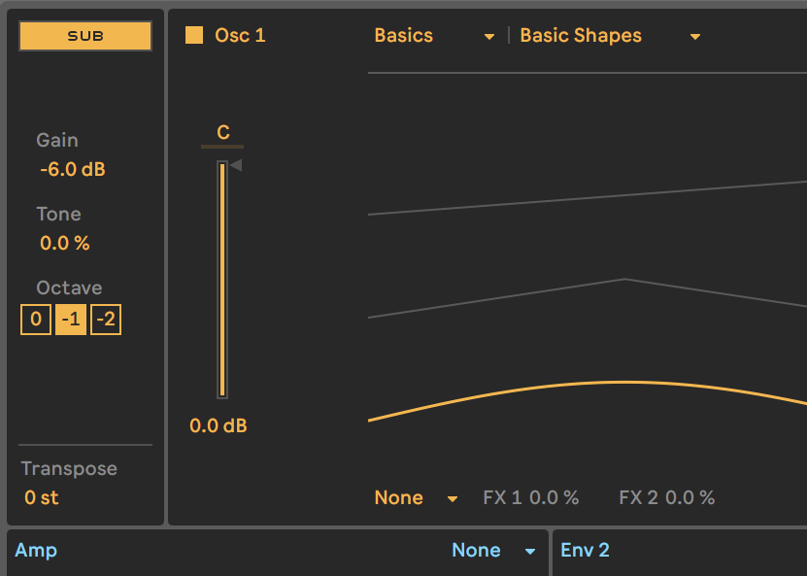The width and height of the screenshot is (807, 576).
Task: Click the FX 2 0.0 % amount
Action: pos(667,498)
